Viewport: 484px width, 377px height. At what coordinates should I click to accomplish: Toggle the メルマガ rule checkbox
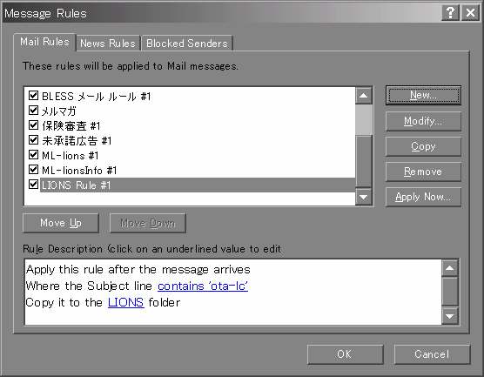click(33, 111)
